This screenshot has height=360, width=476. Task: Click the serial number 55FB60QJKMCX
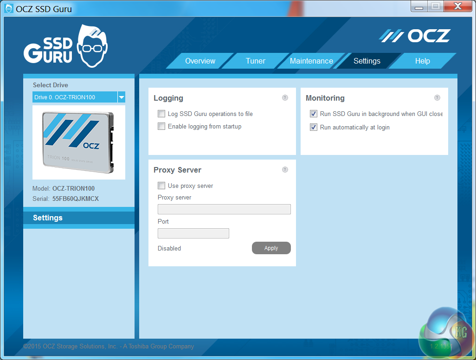[75, 199]
